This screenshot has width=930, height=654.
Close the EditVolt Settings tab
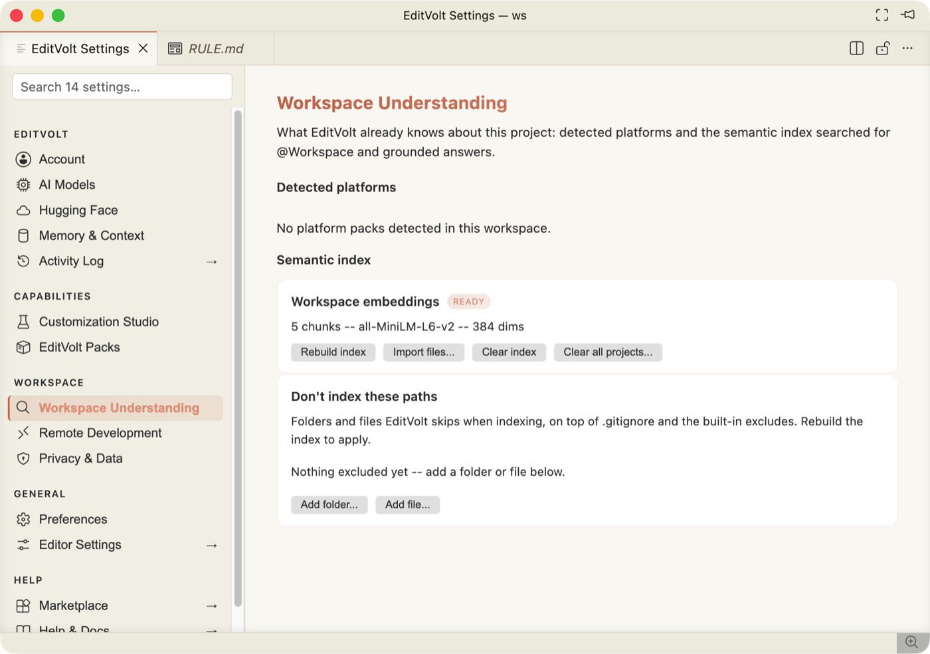point(143,49)
